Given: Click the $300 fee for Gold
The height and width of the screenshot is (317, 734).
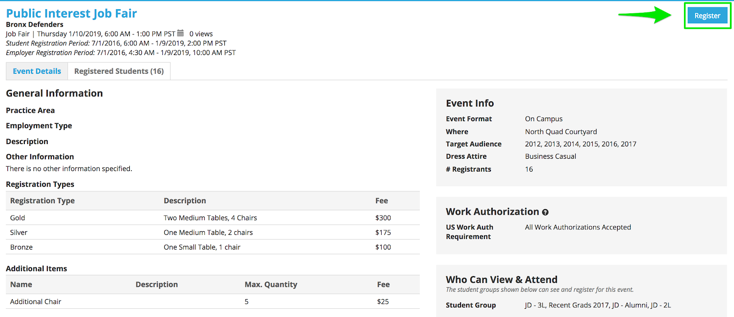Looking at the screenshot, I should [383, 218].
